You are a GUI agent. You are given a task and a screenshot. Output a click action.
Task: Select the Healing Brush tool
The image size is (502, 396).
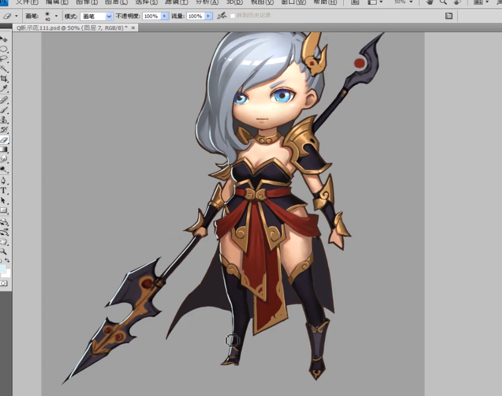[x=4, y=100]
